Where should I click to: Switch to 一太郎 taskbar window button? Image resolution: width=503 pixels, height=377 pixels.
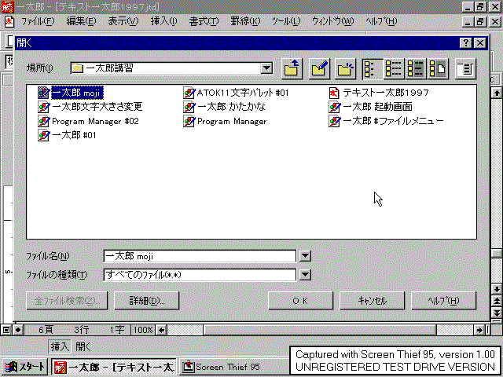click(x=114, y=367)
